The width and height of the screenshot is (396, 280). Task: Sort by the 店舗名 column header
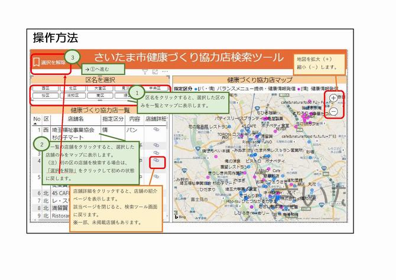point(76,119)
